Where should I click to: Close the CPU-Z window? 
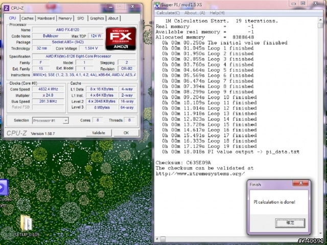coord(132,7)
